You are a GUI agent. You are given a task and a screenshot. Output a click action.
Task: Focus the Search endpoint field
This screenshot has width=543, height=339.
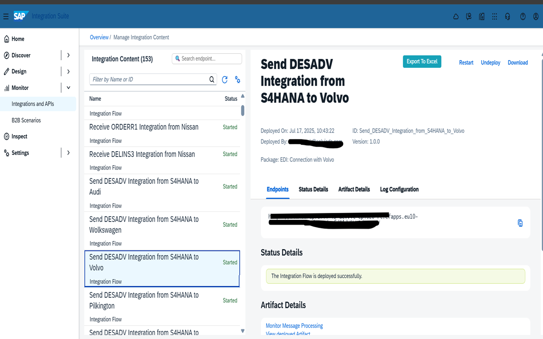pyautogui.click(x=207, y=58)
